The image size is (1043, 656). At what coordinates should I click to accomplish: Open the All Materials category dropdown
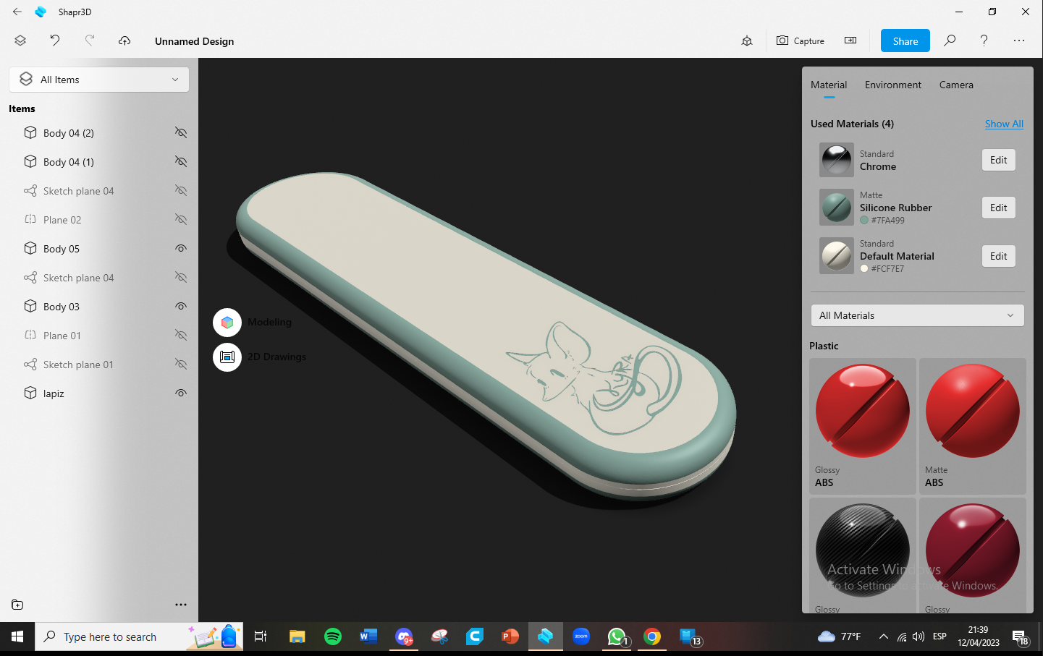917,315
